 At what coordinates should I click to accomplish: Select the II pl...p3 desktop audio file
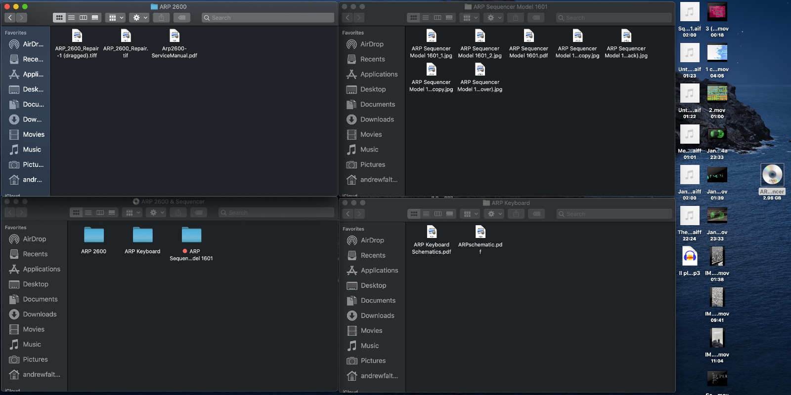(690, 261)
